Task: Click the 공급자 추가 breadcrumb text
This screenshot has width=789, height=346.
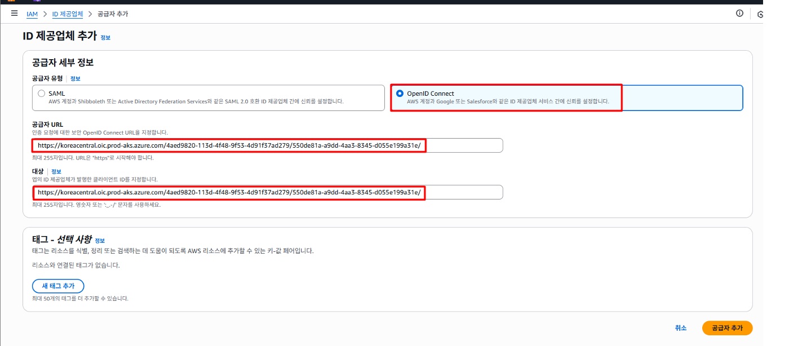Action: (113, 14)
